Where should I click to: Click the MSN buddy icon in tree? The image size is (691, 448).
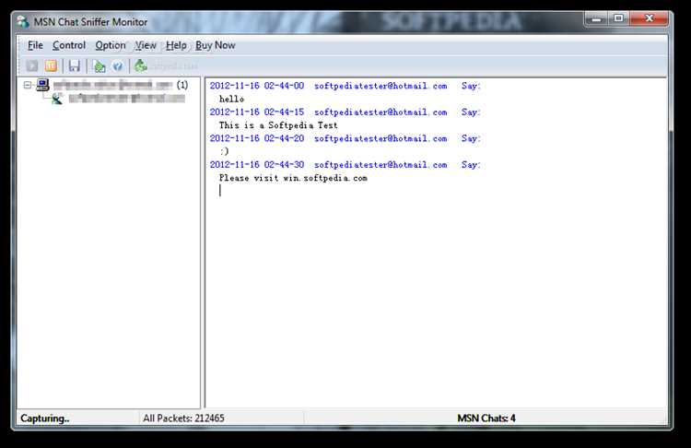pos(57,99)
